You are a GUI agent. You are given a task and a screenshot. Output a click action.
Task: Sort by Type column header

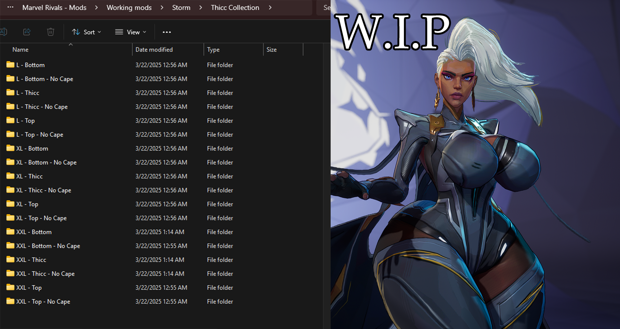coord(213,49)
